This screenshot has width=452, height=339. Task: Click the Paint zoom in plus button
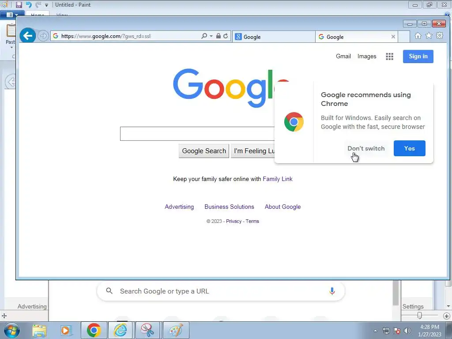click(x=446, y=316)
